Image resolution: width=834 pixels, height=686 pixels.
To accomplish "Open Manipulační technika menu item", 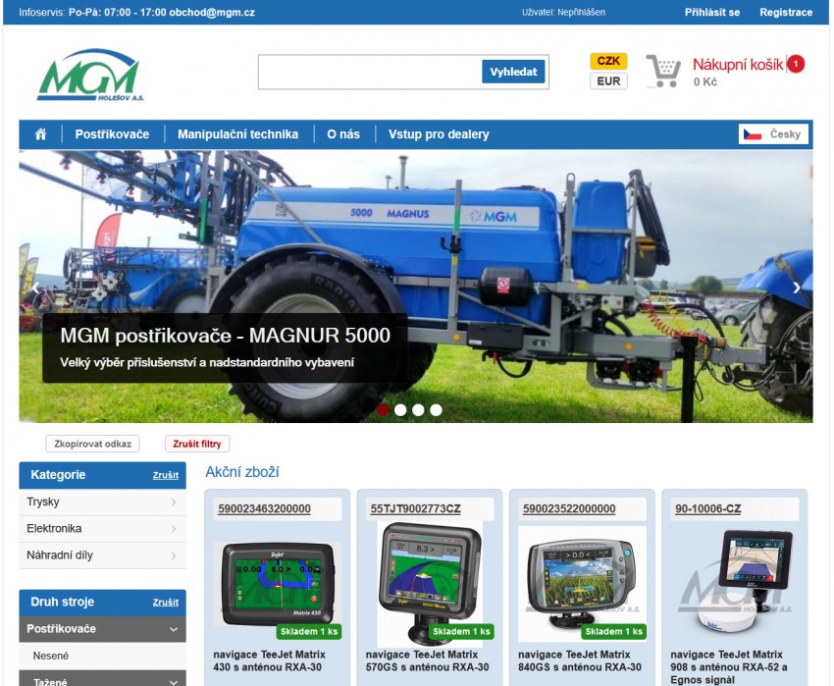I will coord(237,134).
